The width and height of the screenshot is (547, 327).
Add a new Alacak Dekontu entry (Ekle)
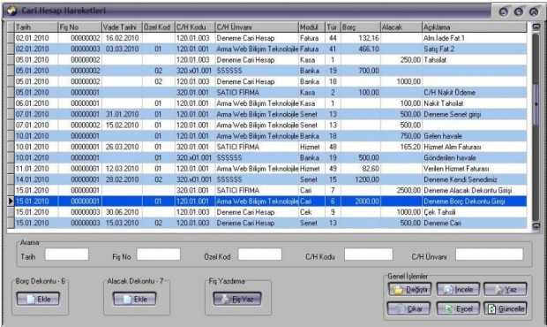[x=135, y=299]
